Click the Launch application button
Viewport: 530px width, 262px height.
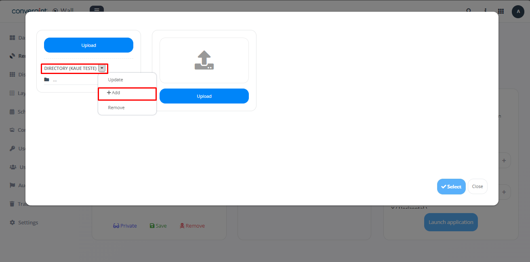click(x=451, y=222)
